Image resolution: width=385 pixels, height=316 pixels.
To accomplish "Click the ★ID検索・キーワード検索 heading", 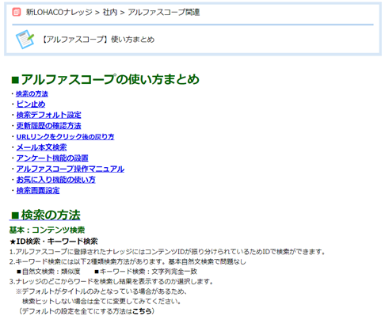I will tap(54, 241).
